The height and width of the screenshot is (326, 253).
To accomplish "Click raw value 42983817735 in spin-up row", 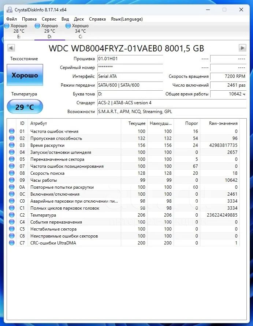I will pyautogui.click(x=223, y=145).
